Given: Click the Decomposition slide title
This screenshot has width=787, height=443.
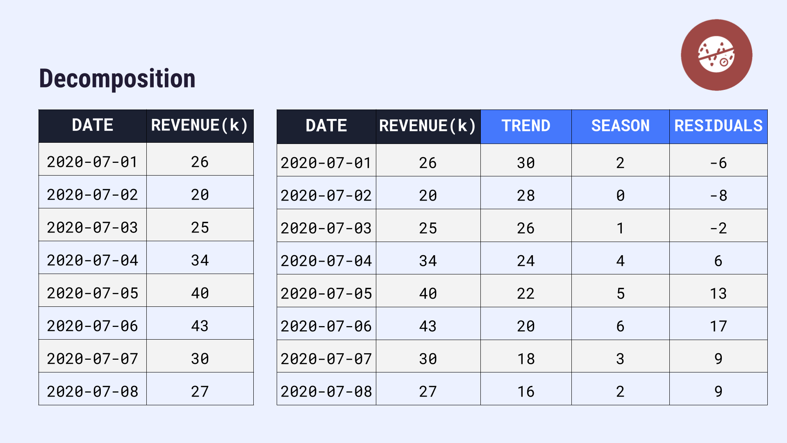Looking at the screenshot, I should click(117, 78).
